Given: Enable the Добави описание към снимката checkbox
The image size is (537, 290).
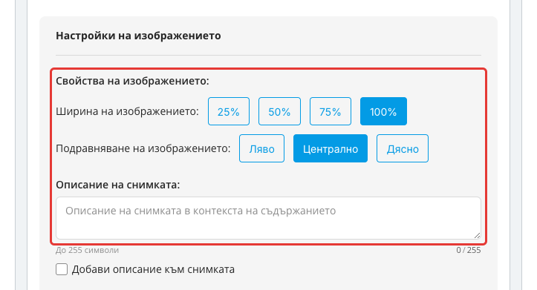Looking at the screenshot, I should pyautogui.click(x=62, y=269).
